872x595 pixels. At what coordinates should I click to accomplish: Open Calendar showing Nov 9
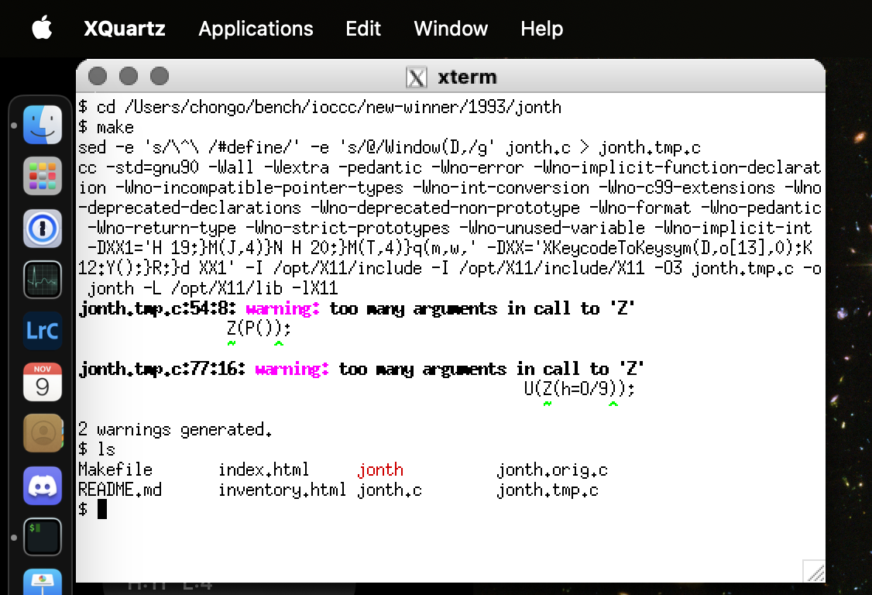pos(43,382)
